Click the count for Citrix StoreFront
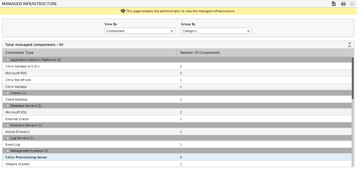The height and width of the screenshot is (170, 357). point(181,80)
